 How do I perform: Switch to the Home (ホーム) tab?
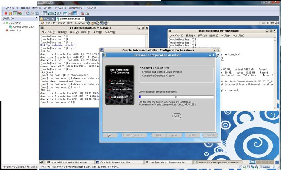tap(46, 19)
